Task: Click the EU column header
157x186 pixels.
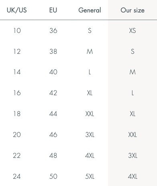Action: point(53,10)
